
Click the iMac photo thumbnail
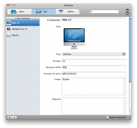74,39
